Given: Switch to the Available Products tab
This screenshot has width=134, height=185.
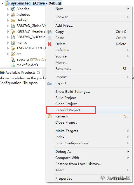Looking at the screenshot, I should (20, 72).
